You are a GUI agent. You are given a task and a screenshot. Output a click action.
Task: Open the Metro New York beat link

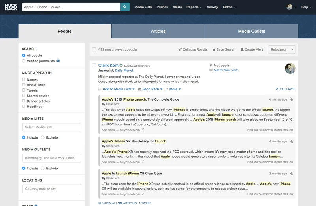226,70
